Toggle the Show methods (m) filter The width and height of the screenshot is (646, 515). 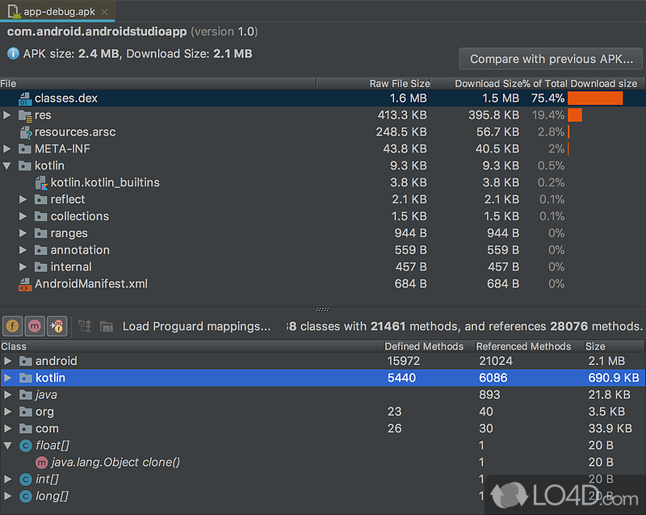[34, 326]
